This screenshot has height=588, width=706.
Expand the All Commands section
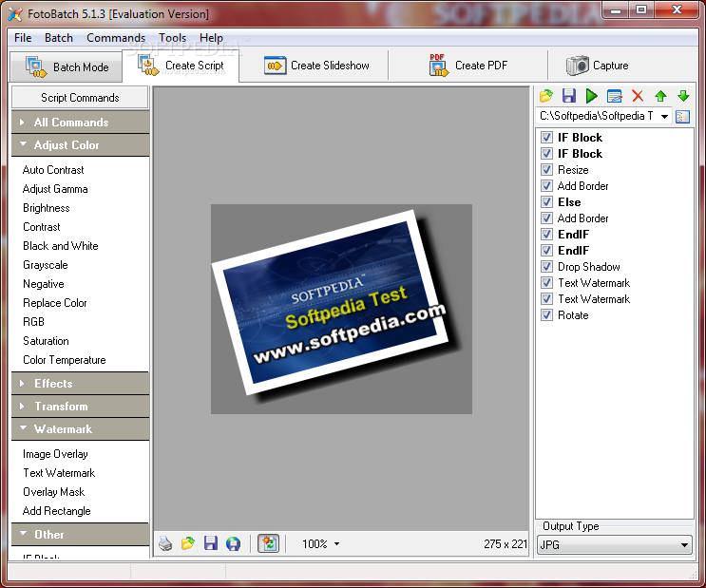tap(80, 122)
